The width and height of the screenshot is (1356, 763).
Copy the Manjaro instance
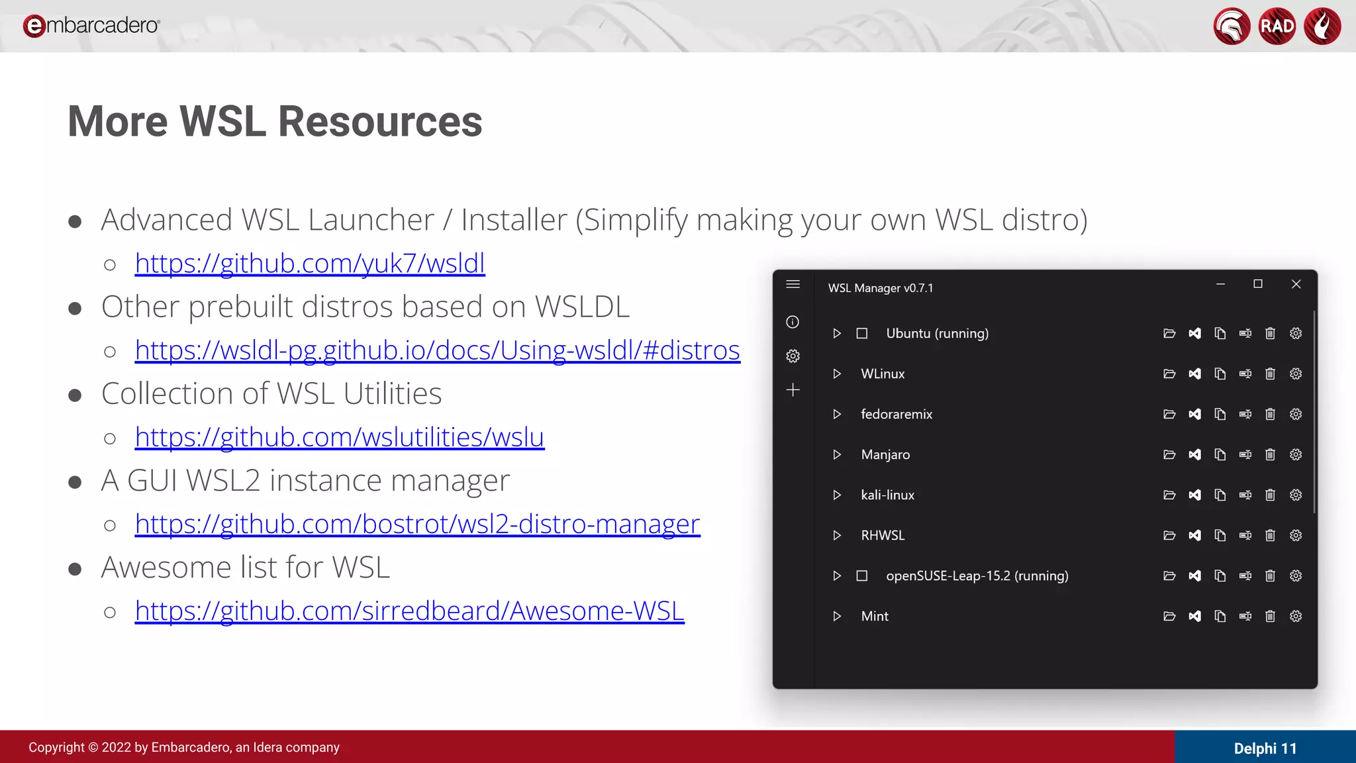tap(1220, 454)
